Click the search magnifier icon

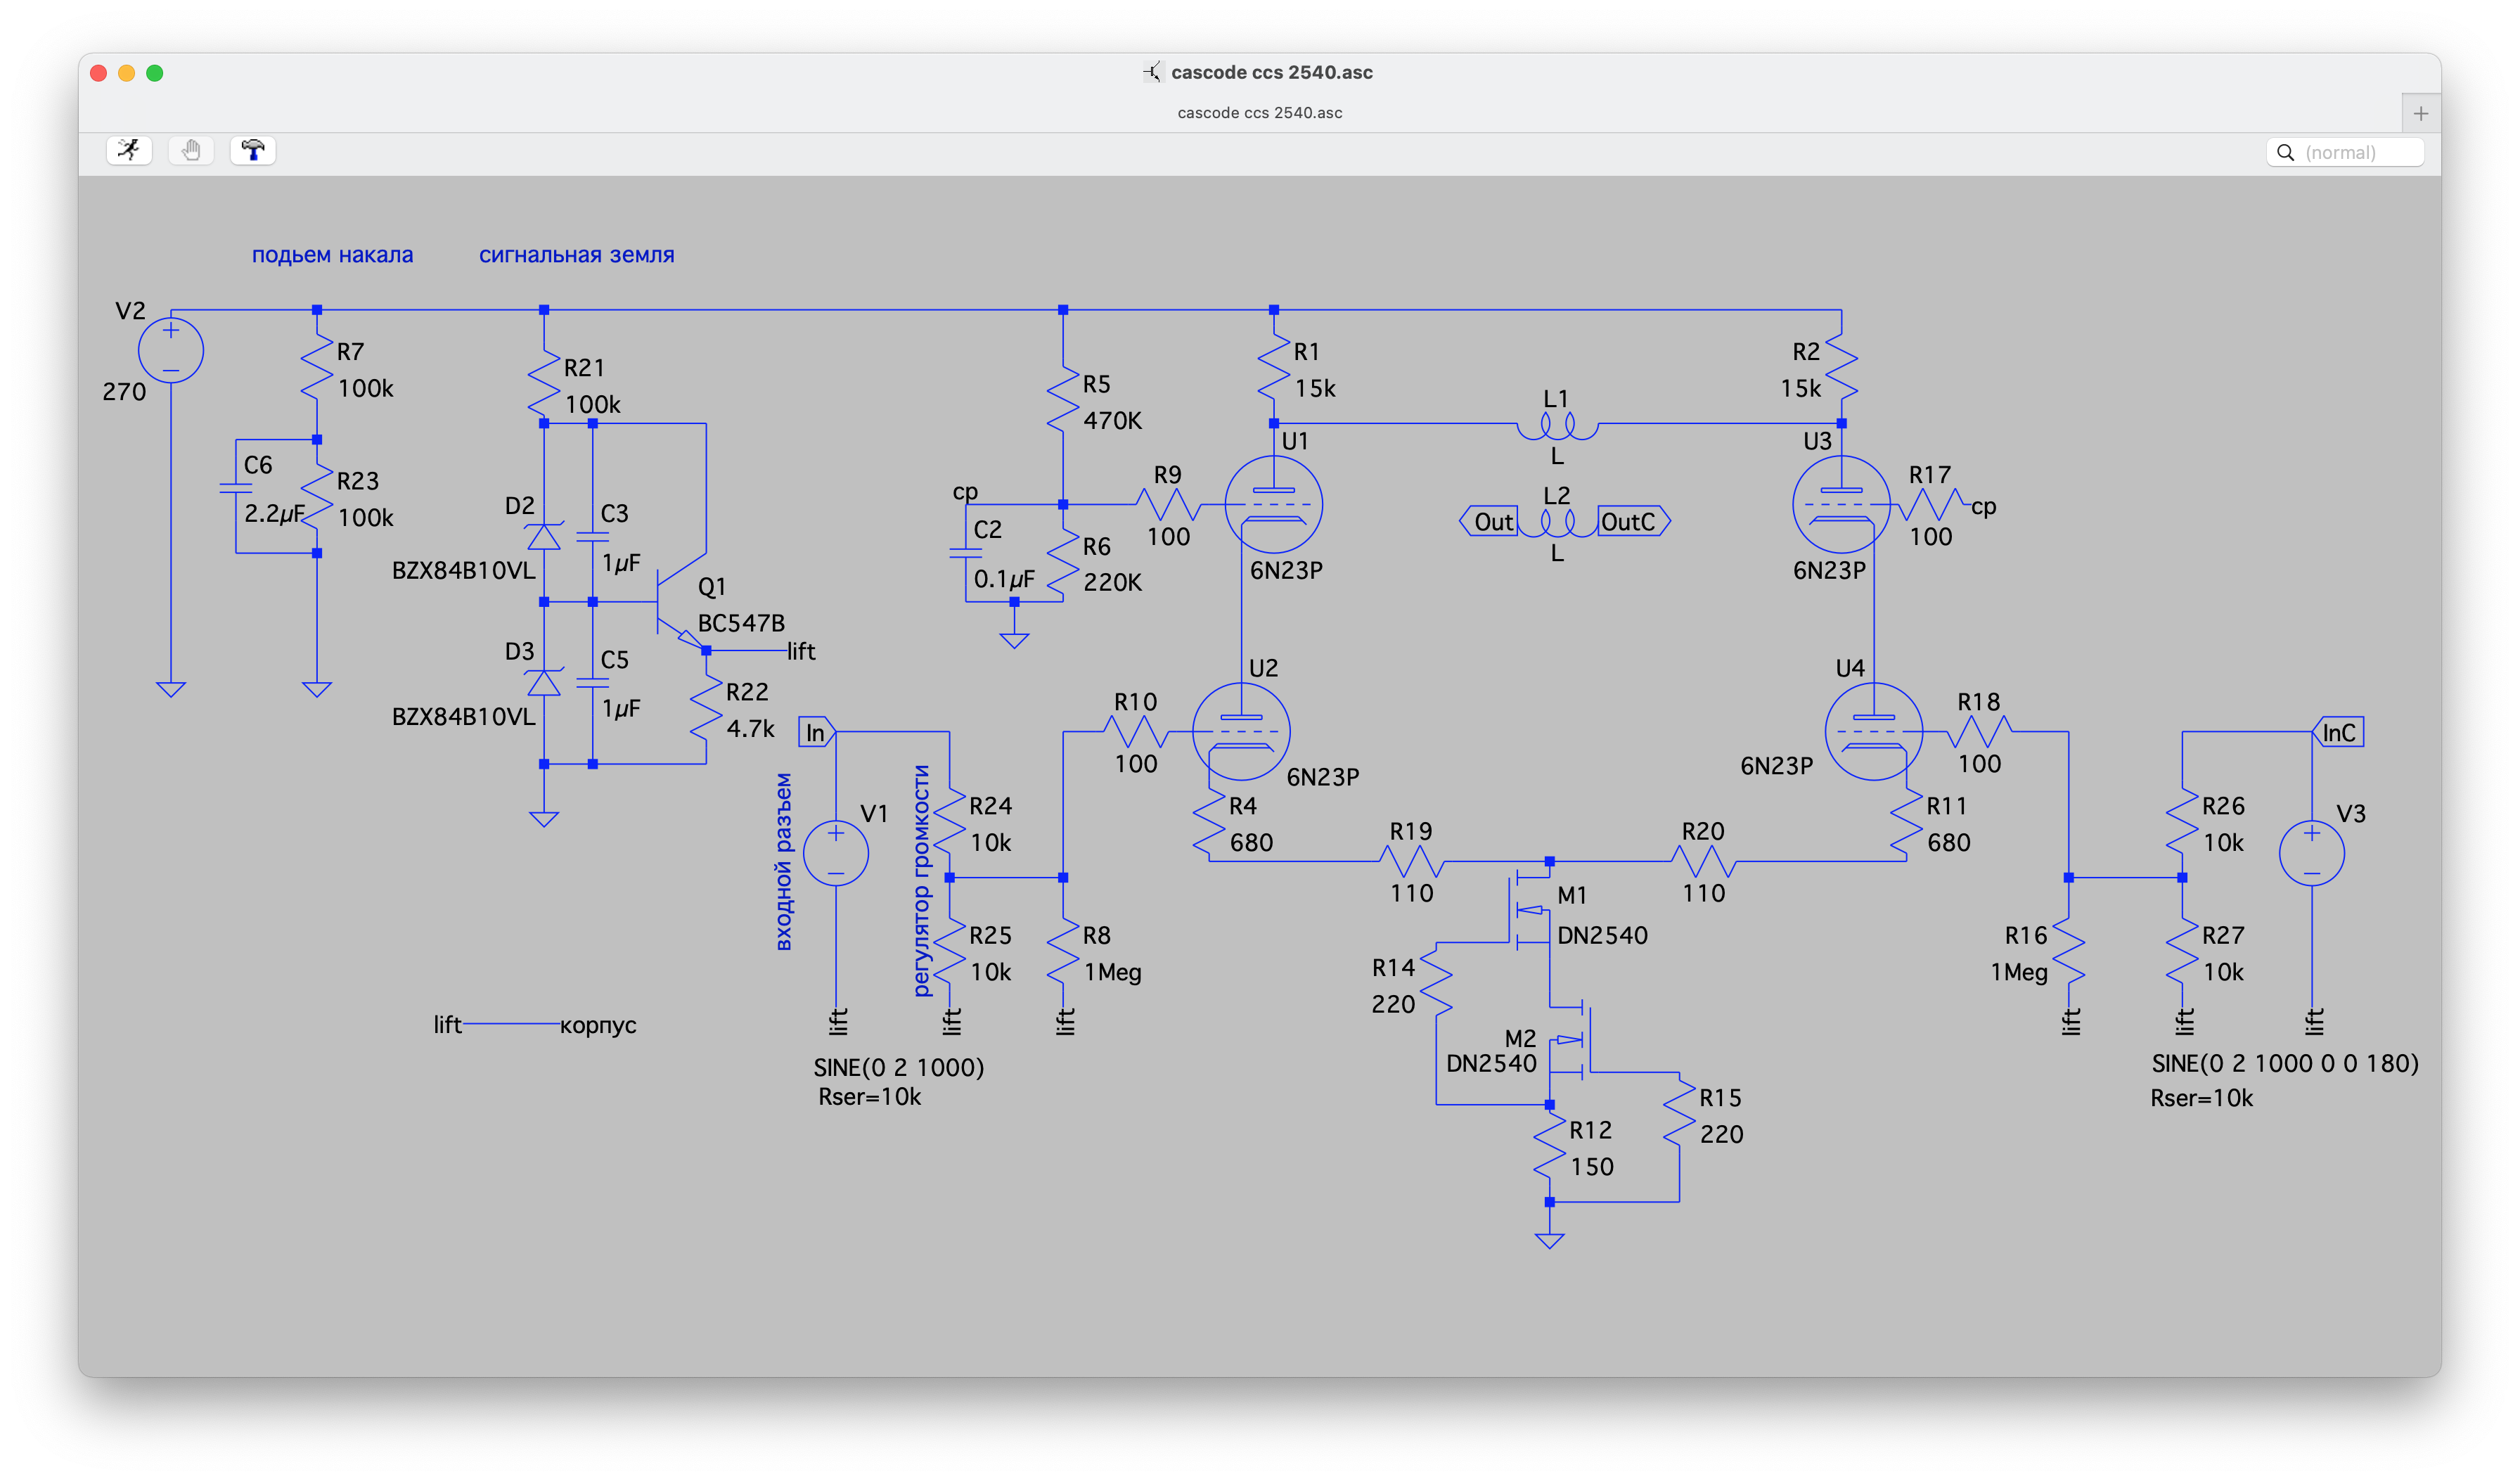[x=2285, y=153]
